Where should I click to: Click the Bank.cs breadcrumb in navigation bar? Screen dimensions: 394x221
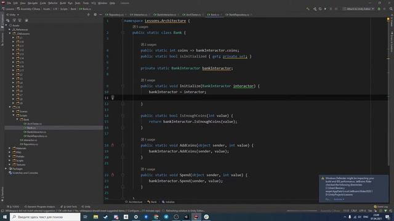click(85, 9)
